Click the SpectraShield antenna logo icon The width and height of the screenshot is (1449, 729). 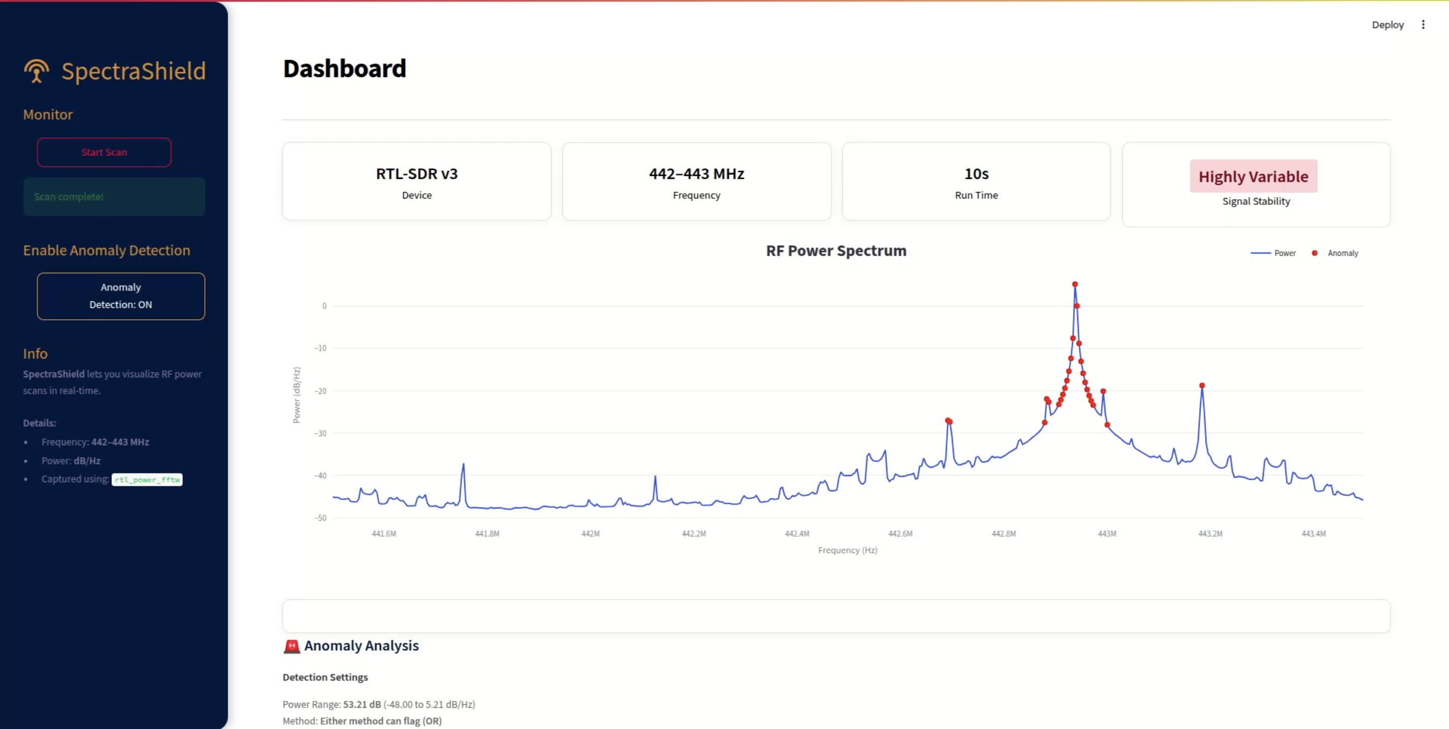(x=36, y=71)
